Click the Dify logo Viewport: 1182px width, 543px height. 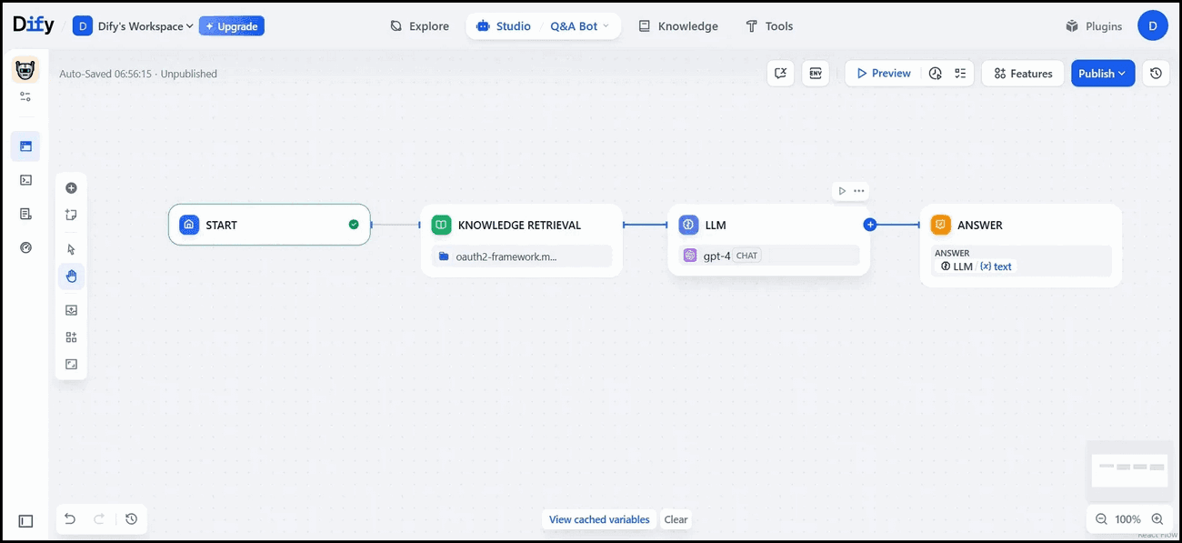pos(34,25)
